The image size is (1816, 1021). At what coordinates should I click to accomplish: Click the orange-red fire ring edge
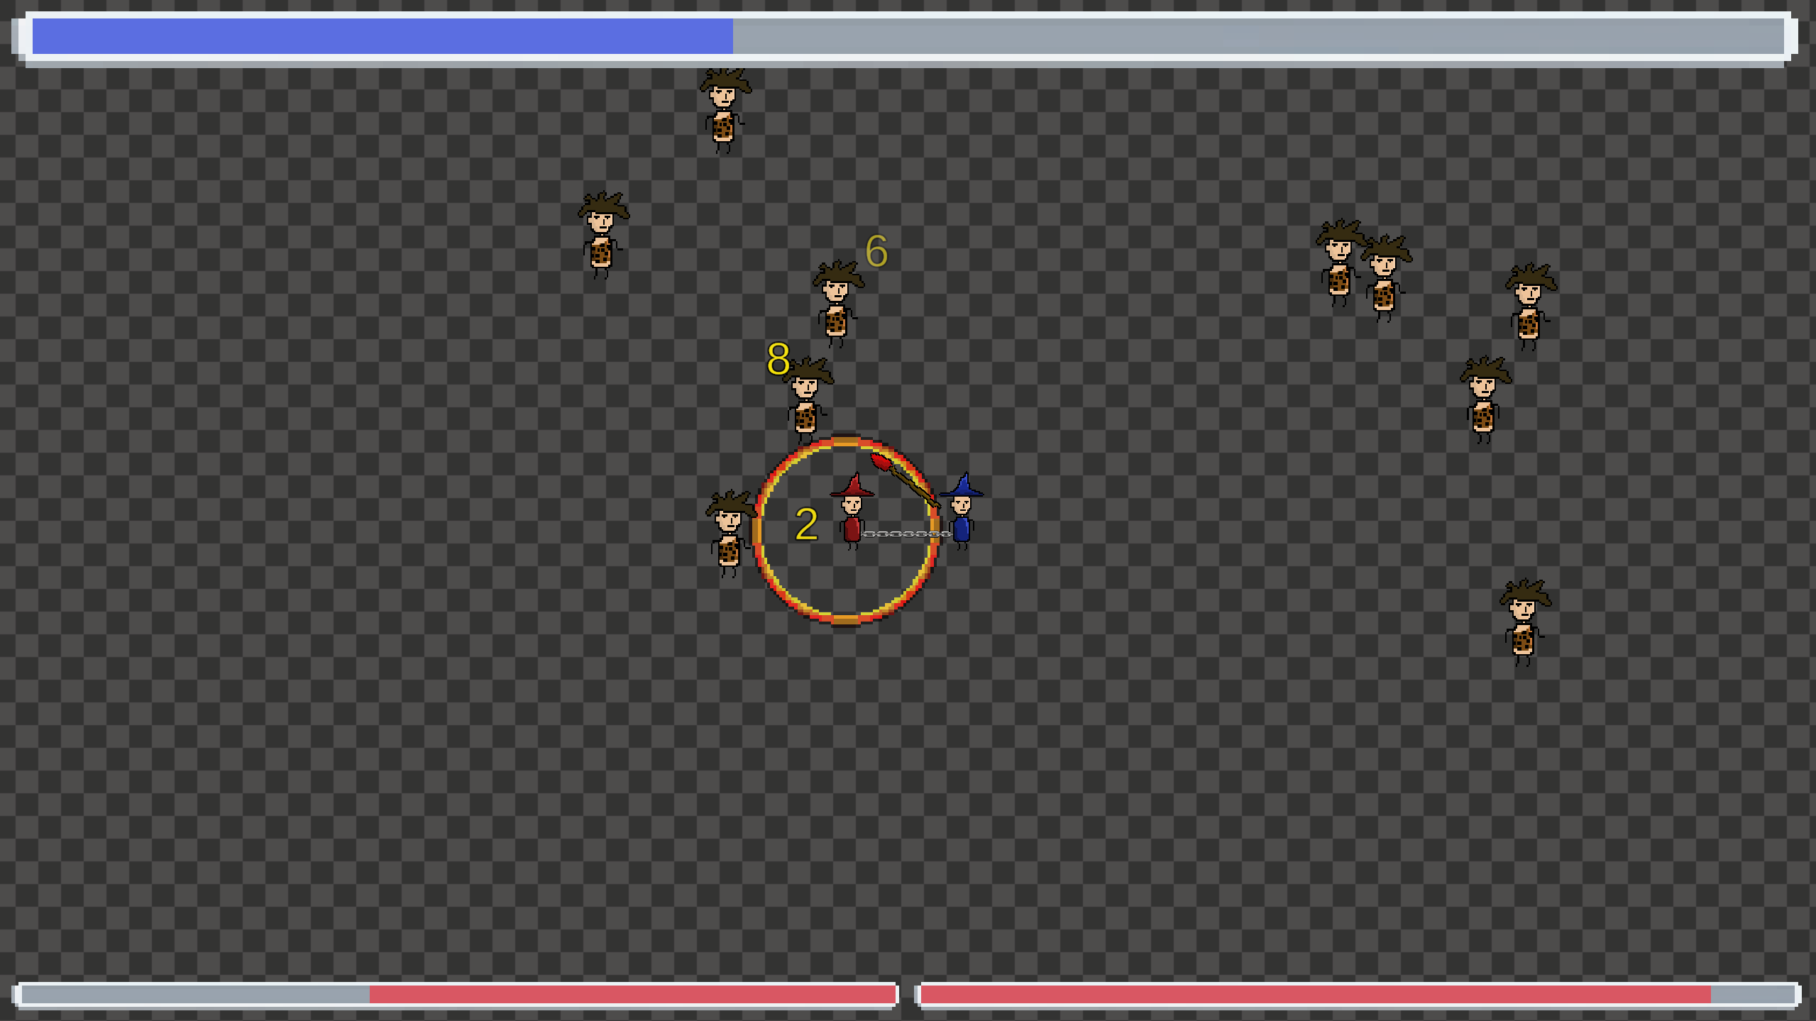(x=844, y=619)
